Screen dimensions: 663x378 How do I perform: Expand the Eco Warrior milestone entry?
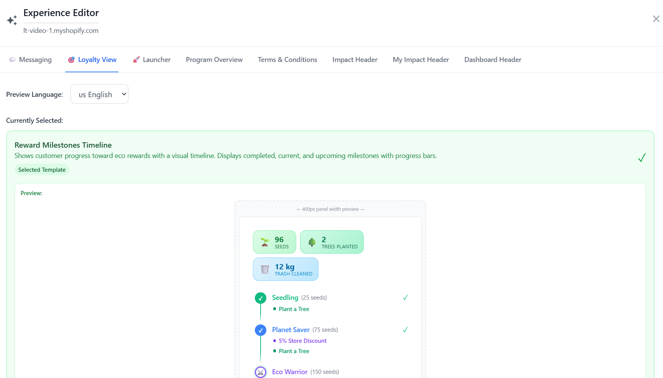290,371
